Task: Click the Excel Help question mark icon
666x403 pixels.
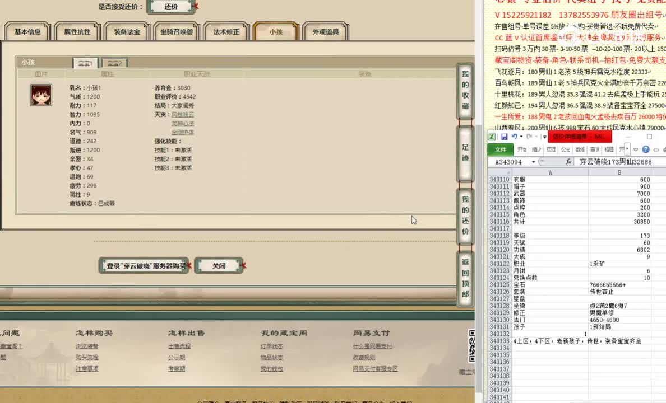Action: point(645,149)
